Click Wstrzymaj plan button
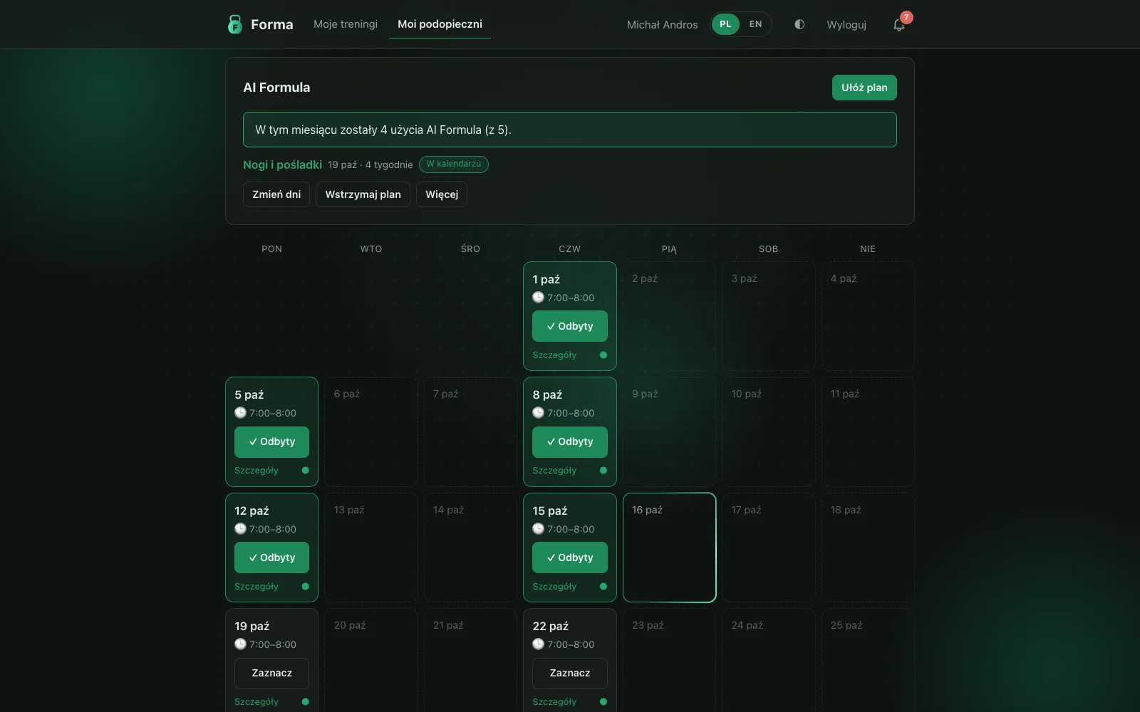Viewport: 1140px width, 712px height. pyautogui.click(x=363, y=194)
